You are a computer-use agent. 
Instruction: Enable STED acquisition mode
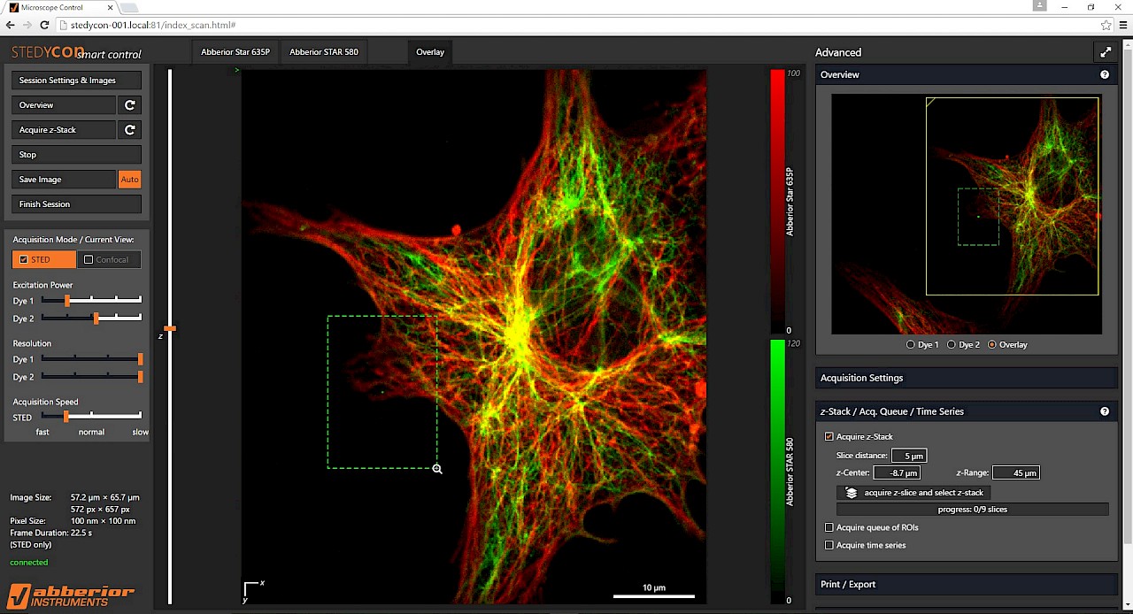click(43, 259)
